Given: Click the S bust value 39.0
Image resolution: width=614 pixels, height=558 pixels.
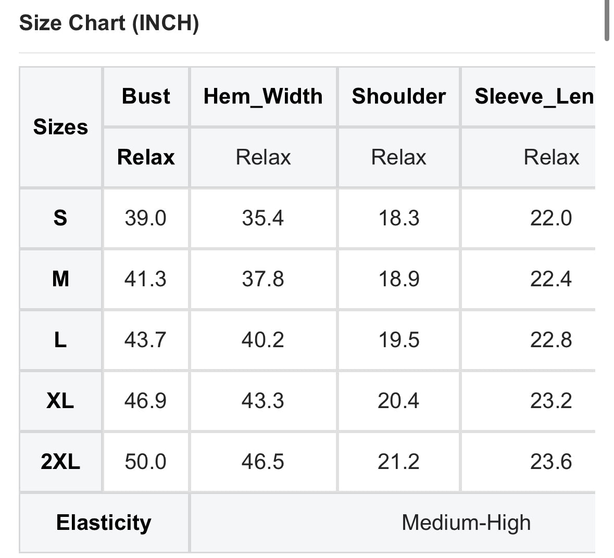Looking at the screenshot, I should [145, 218].
